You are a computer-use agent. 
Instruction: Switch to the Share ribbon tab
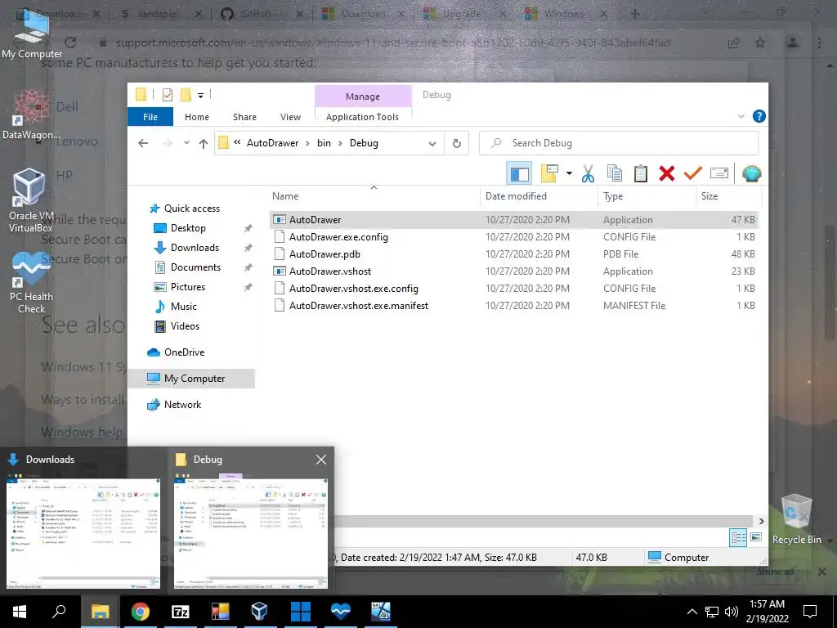tap(244, 117)
